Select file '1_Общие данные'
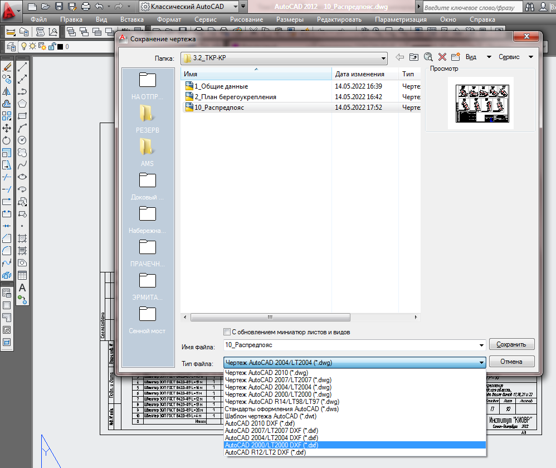The image size is (556, 468). (221, 86)
